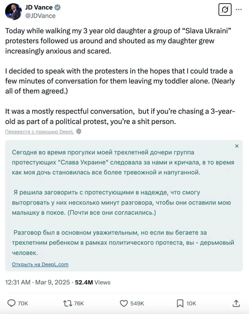Screen dimensions: 249x314
Task: Click the 76K reposts count
Action: pyautogui.click(x=79, y=304)
